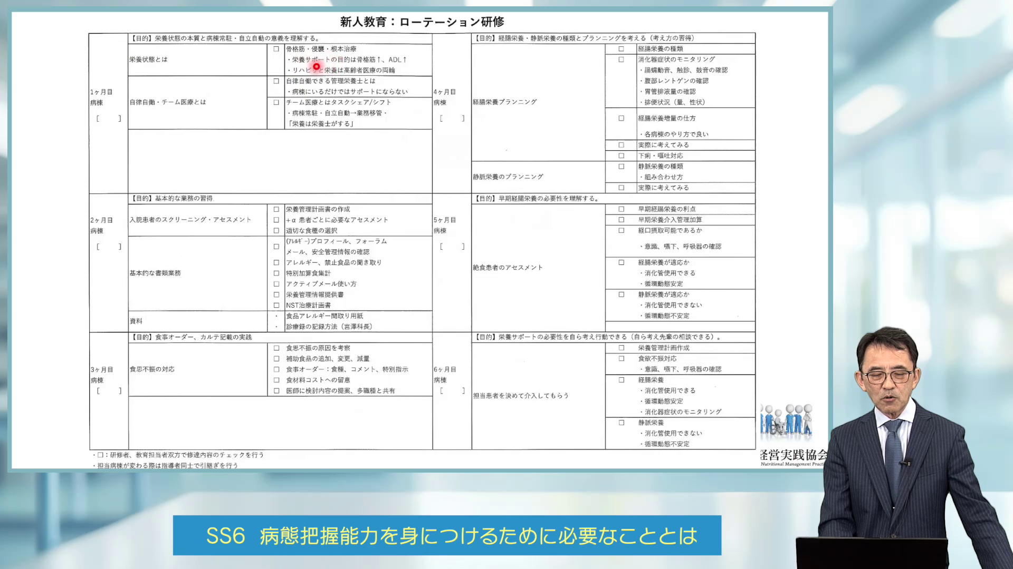
Task: Check the 骨格筋・侵襲・根本治療 checkbox
Action: tap(276, 48)
